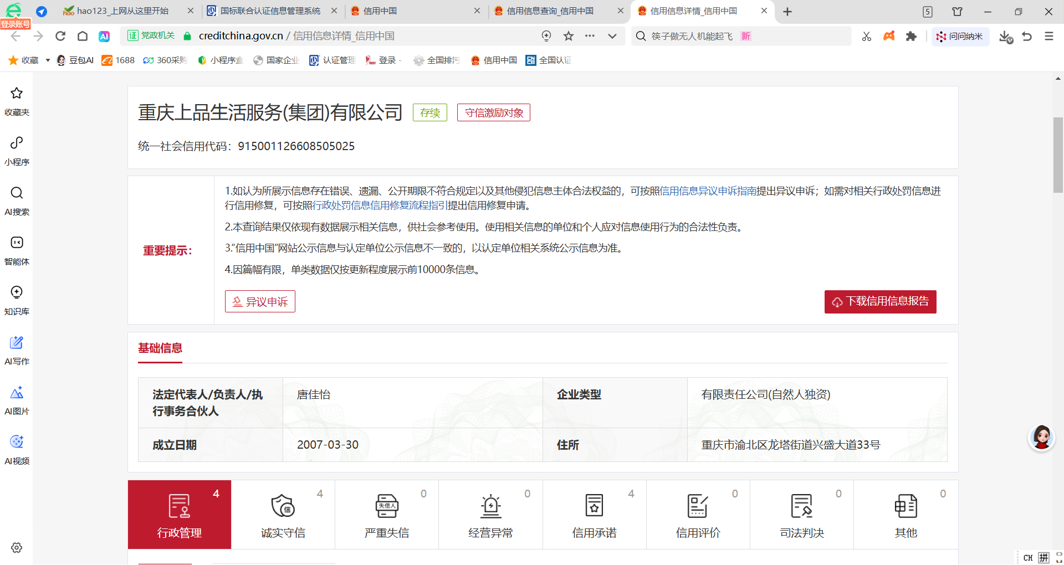Click the 智能体 sidebar icon
Screen dimensions: 1064x565
[x=17, y=250]
